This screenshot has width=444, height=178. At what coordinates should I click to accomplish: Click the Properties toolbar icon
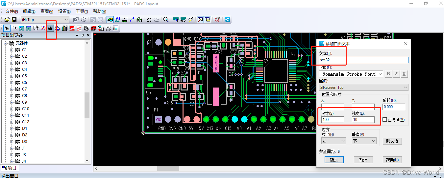76,20
